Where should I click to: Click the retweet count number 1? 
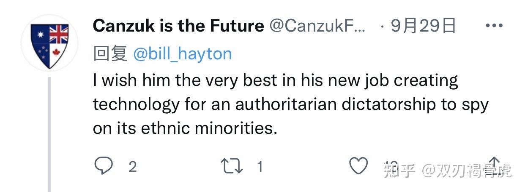tap(260, 167)
